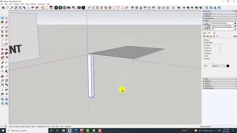Enable the Profiles checkbox

[204, 45]
